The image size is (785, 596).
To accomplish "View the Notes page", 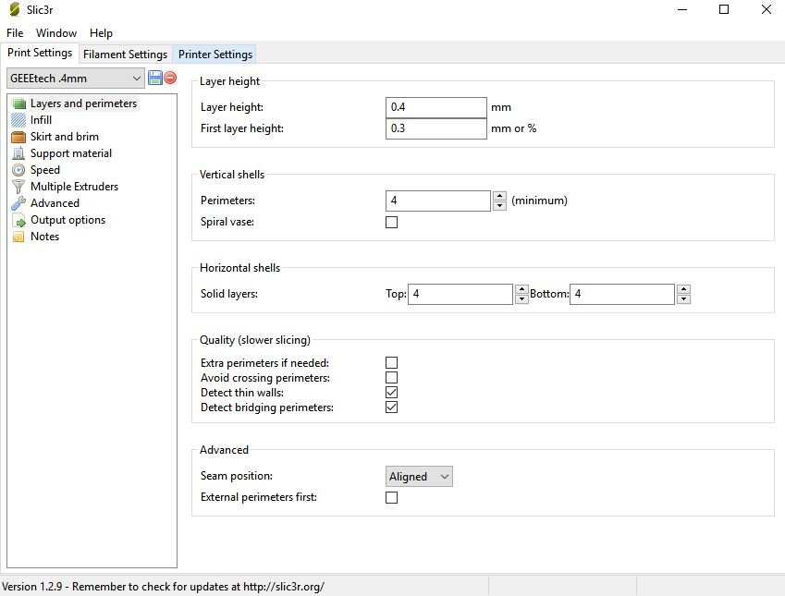I will [x=44, y=237].
